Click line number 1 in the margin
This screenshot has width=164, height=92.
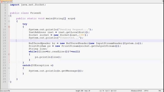click(5, 5)
